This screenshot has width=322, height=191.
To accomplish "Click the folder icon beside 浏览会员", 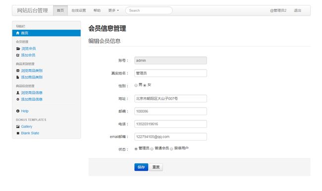I will coord(18,48).
